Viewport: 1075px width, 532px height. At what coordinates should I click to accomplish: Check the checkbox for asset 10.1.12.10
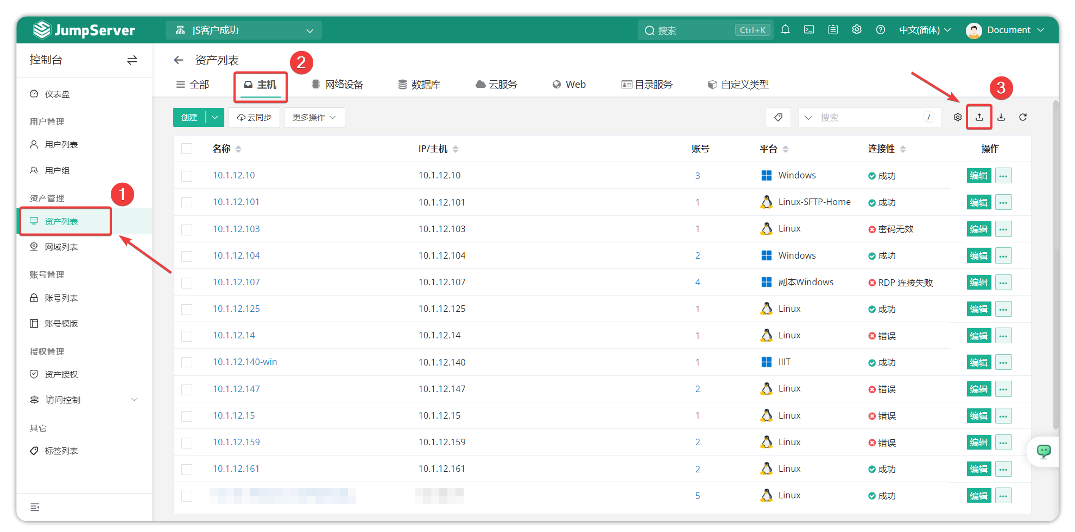coord(187,176)
